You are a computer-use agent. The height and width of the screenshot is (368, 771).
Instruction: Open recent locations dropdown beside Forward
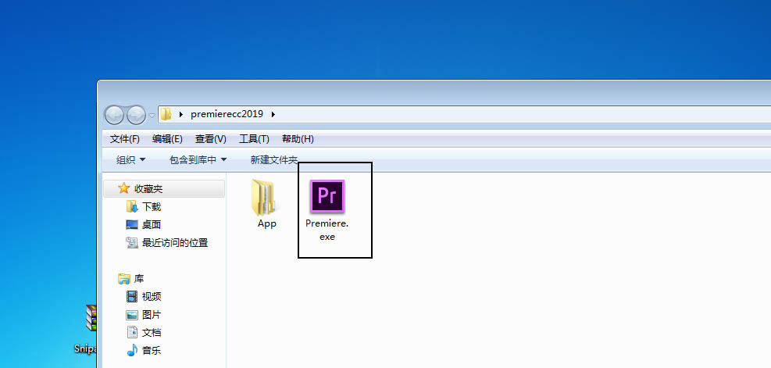coord(152,116)
